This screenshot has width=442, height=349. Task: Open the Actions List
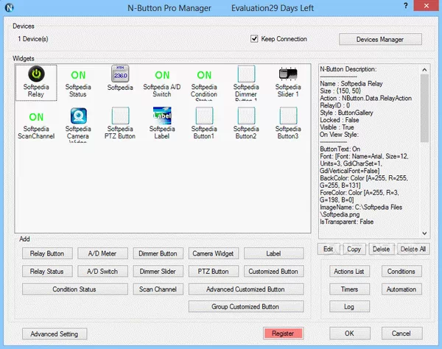[x=349, y=272]
